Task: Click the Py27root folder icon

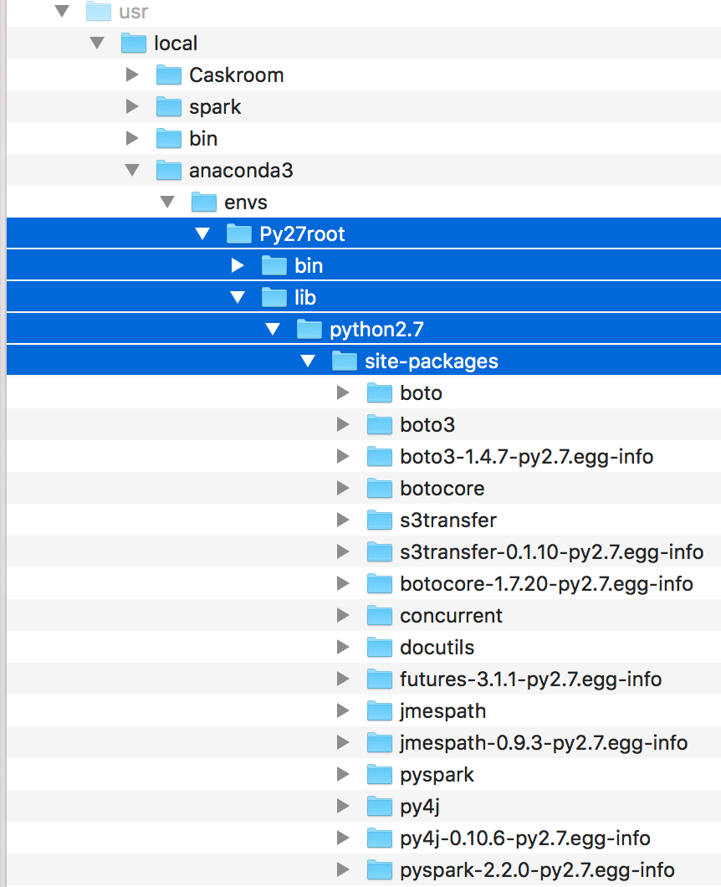Action: pos(238,233)
